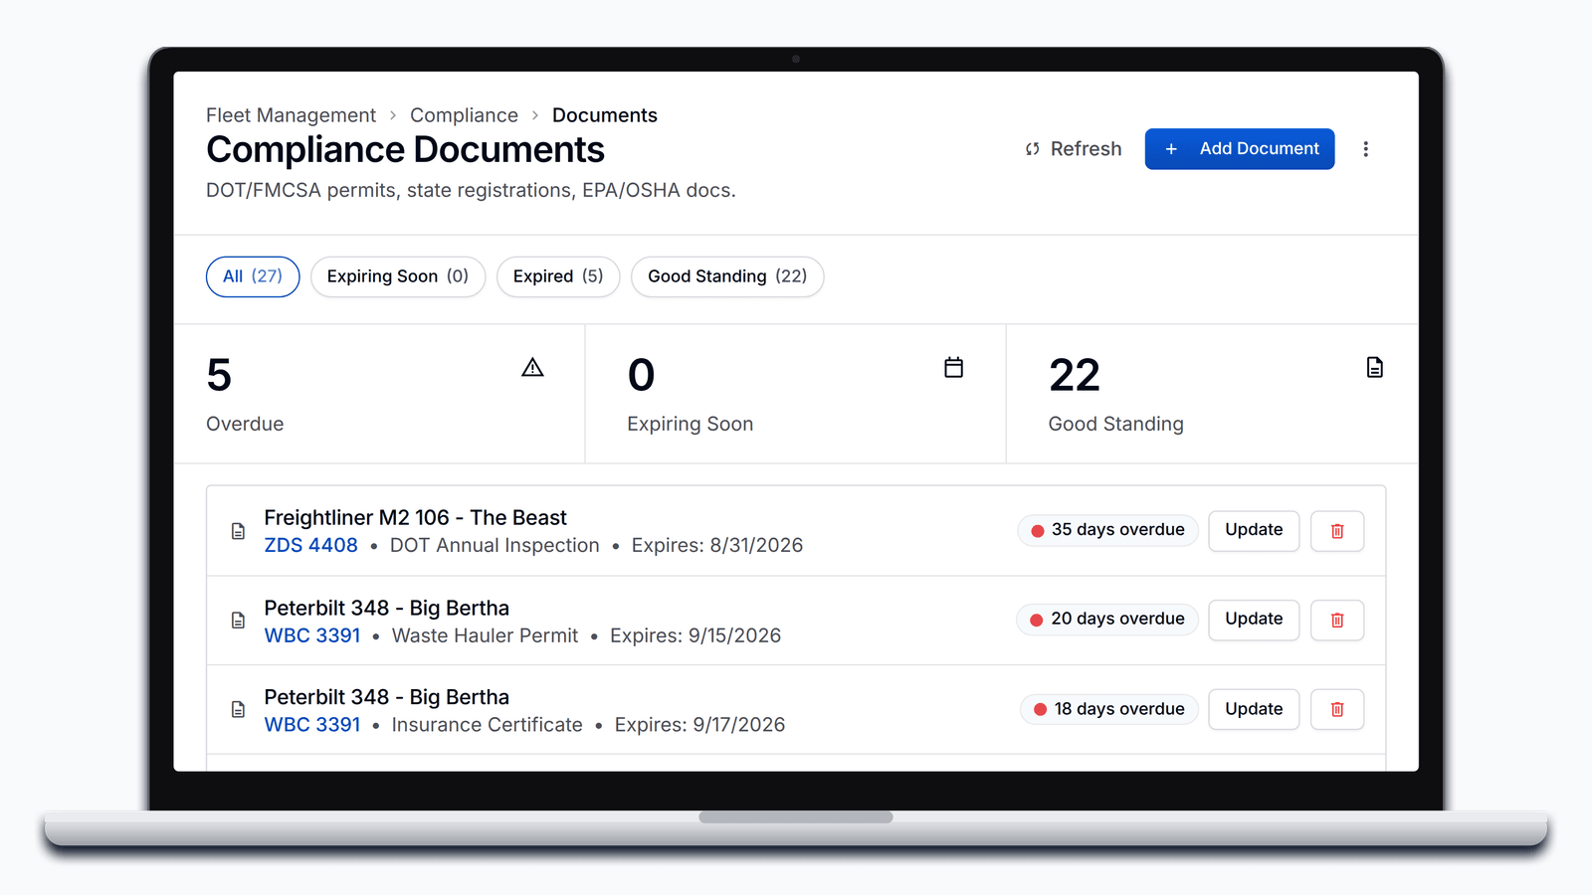Delete the Insurance Certificate document
Screen dimensions: 1592x895
[1337, 710]
